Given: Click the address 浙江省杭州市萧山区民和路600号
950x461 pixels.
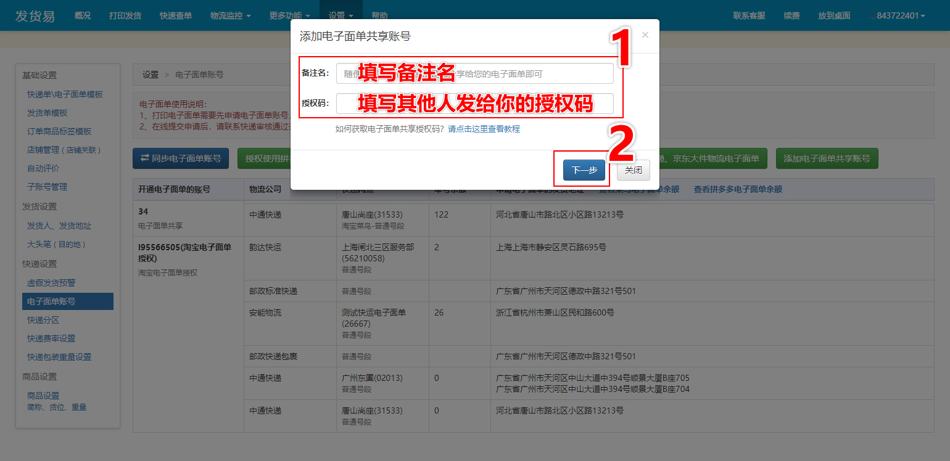Looking at the screenshot, I should click(555, 312).
